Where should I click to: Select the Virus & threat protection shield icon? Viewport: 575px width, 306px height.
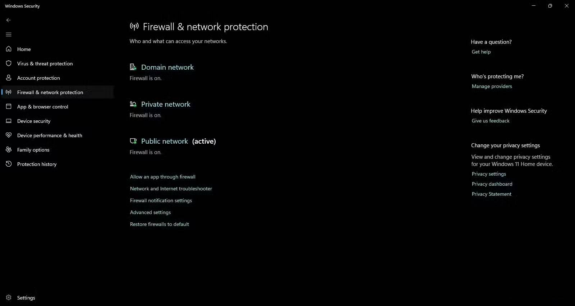[9, 64]
